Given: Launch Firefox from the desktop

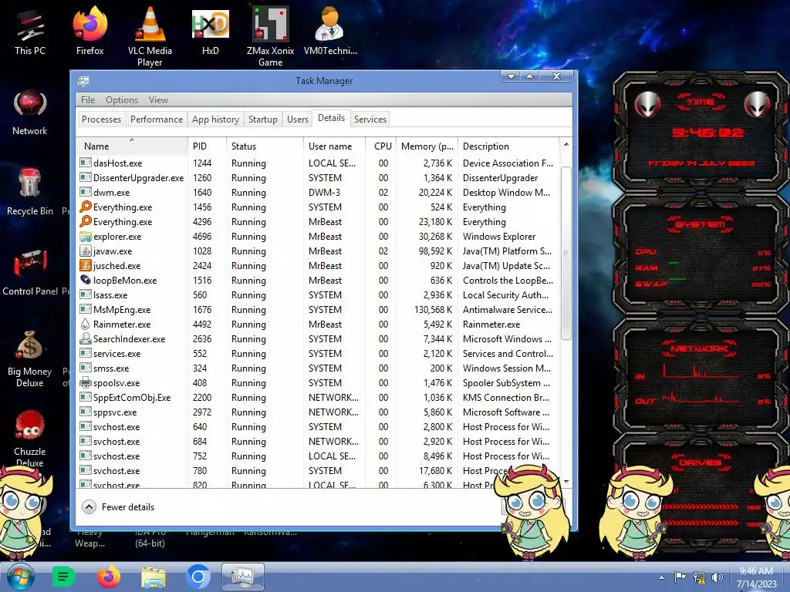Looking at the screenshot, I should [x=89, y=31].
